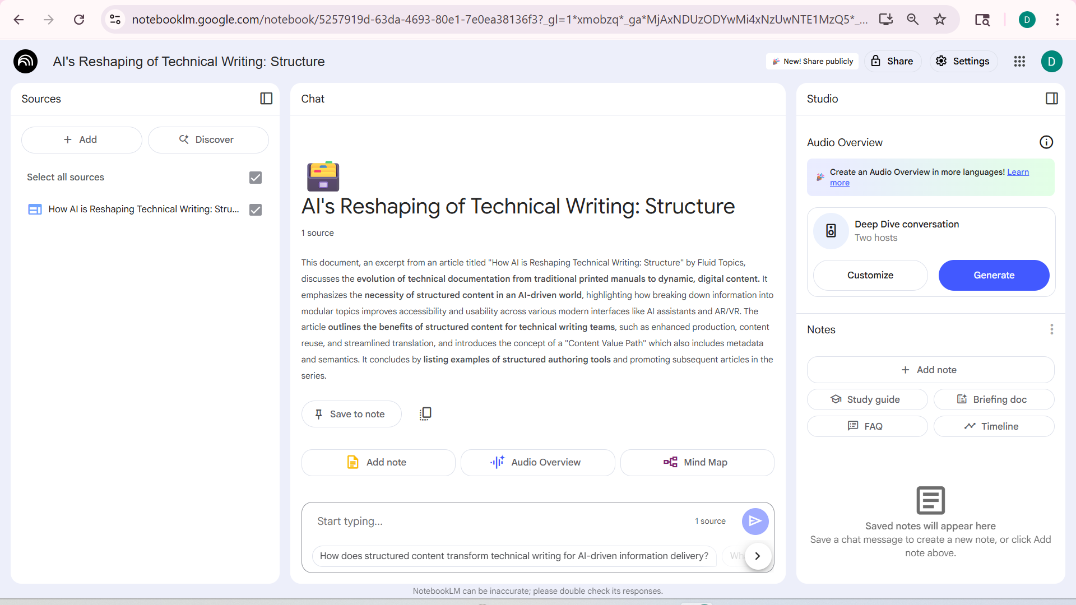Toggle Select all sources checkbox
Image resolution: width=1076 pixels, height=605 pixels.
pyautogui.click(x=256, y=178)
